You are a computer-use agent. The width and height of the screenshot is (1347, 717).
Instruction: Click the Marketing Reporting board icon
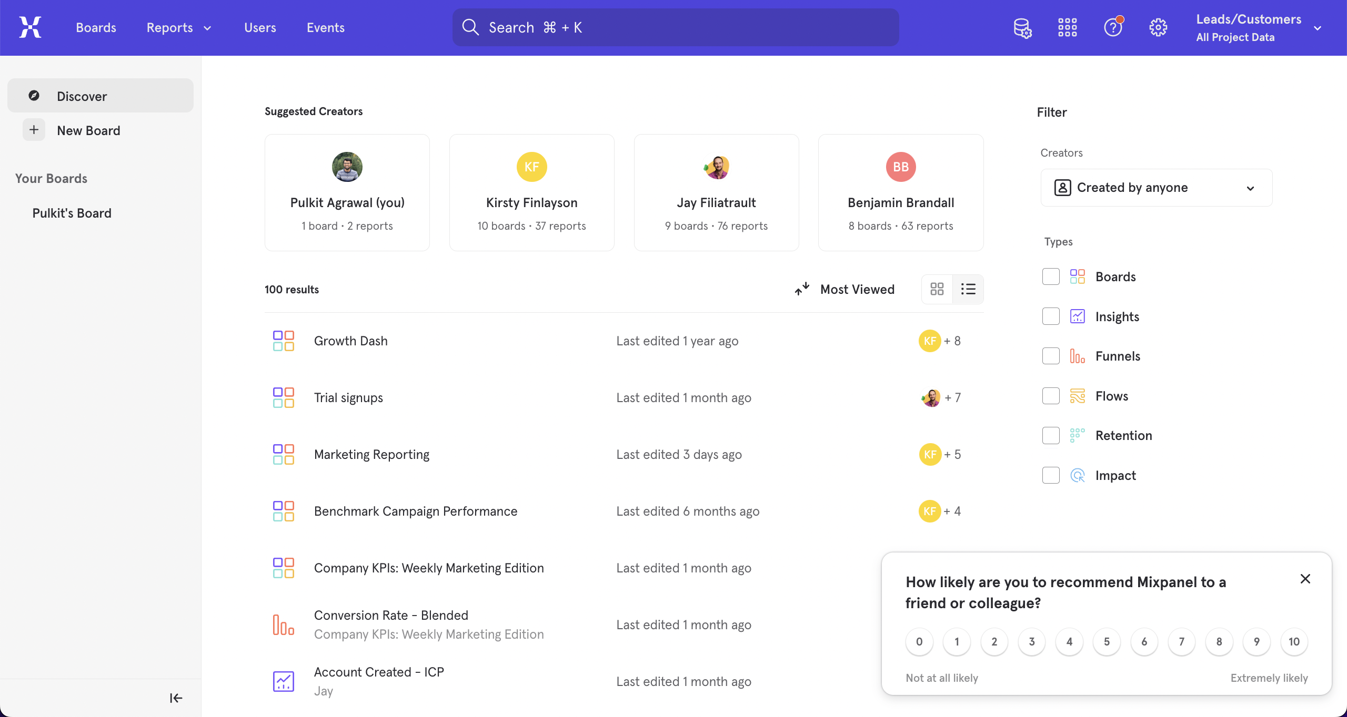click(284, 454)
